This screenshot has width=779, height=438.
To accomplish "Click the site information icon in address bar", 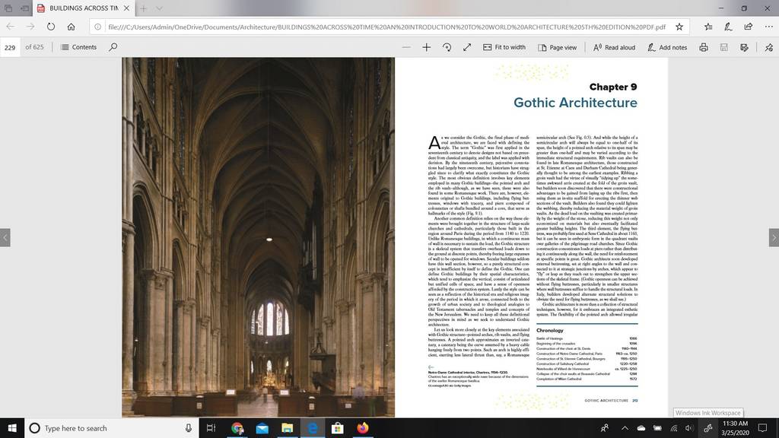I will click(x=98, y=27).
